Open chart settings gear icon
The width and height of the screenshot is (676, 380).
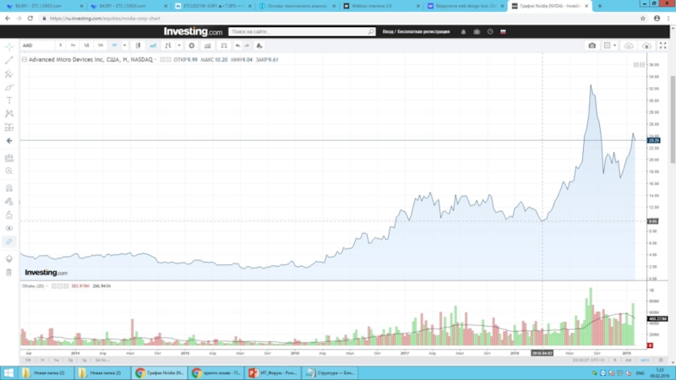click(x=192, y=45)
